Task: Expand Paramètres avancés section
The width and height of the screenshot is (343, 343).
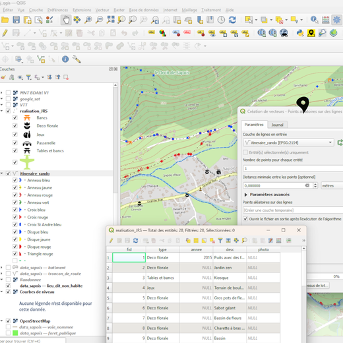Action: 246,195
